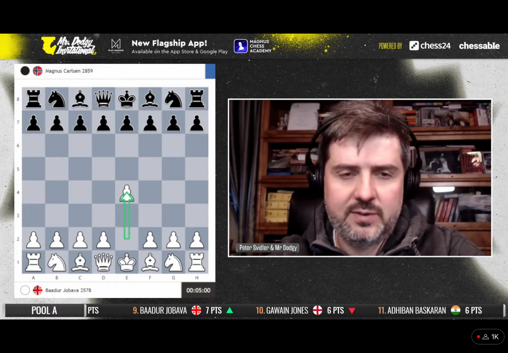The width and height of the screenshot is (508, 353).
Task: Click the black knight on g8
Action: (x=173, y=99)
